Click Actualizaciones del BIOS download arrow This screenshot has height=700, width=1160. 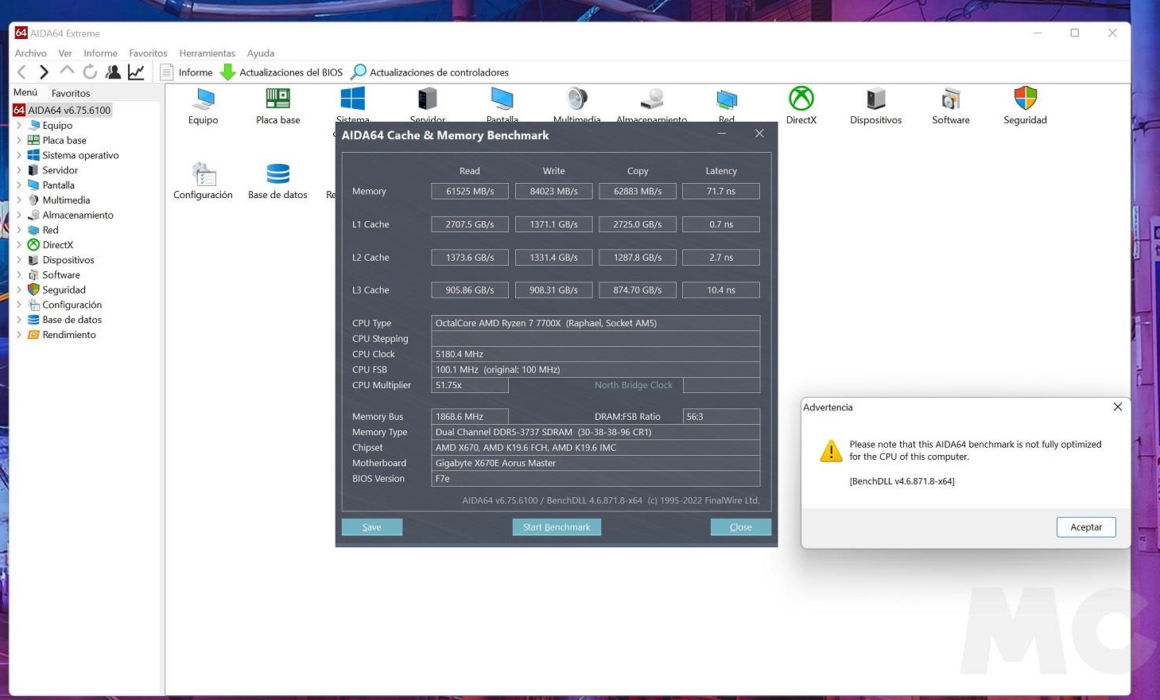227,72
